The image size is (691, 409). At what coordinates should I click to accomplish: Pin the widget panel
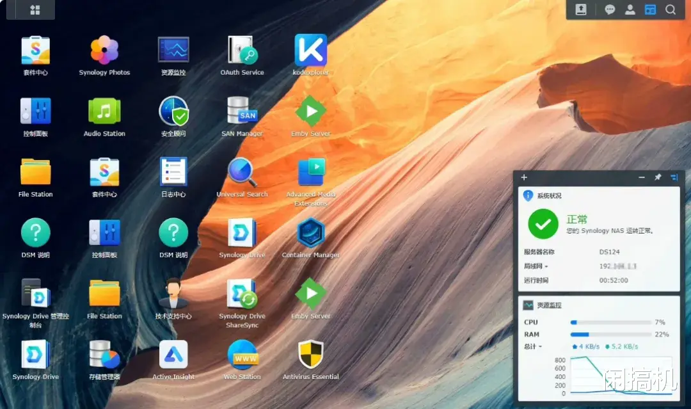pos(658,177)
